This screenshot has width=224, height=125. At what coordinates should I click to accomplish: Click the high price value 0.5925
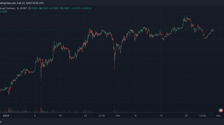point(45,9)
